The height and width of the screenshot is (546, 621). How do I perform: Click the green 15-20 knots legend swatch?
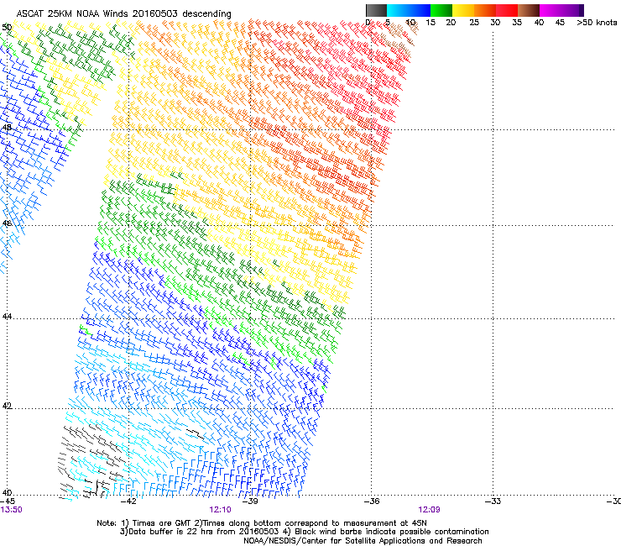[441, 10]
